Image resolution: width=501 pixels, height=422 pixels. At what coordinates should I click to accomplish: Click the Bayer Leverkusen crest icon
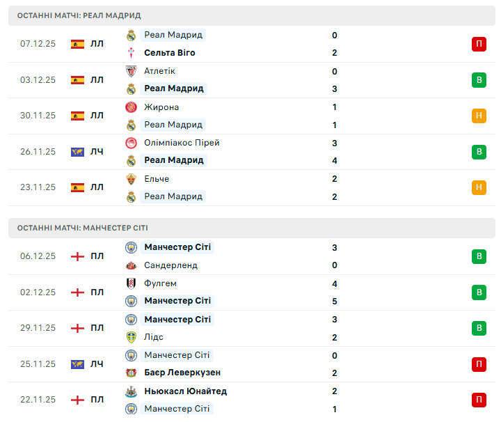click(131, 373)
